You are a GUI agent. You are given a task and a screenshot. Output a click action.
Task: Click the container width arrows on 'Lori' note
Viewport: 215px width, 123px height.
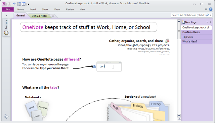(120, 62)
